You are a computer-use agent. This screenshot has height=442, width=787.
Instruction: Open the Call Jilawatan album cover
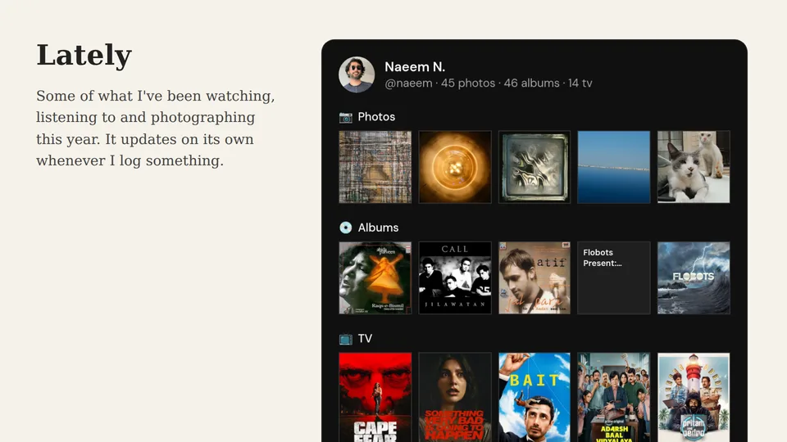(455, 278)
